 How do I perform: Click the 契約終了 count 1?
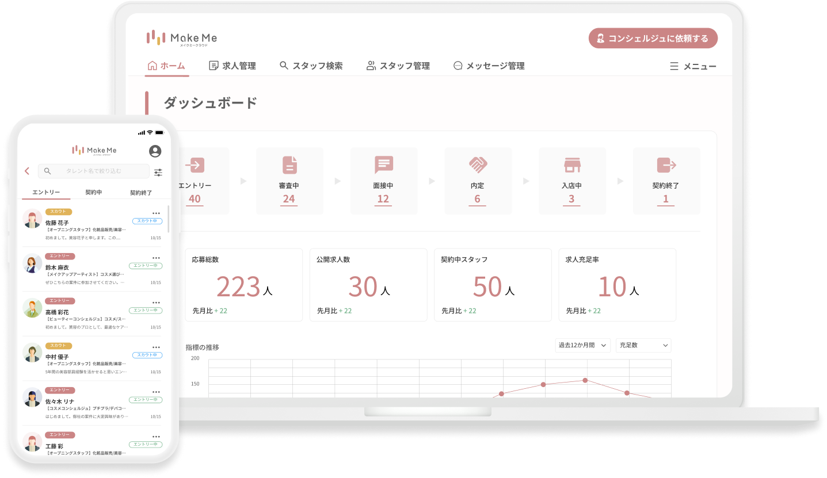666,199
